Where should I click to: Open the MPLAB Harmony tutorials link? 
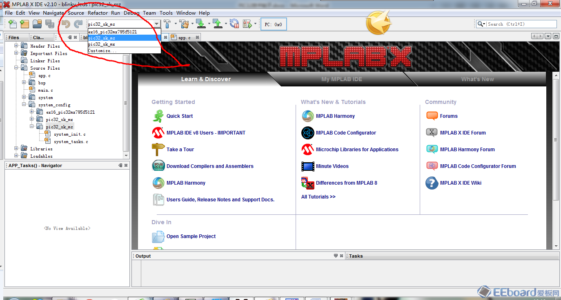(335, 116)
